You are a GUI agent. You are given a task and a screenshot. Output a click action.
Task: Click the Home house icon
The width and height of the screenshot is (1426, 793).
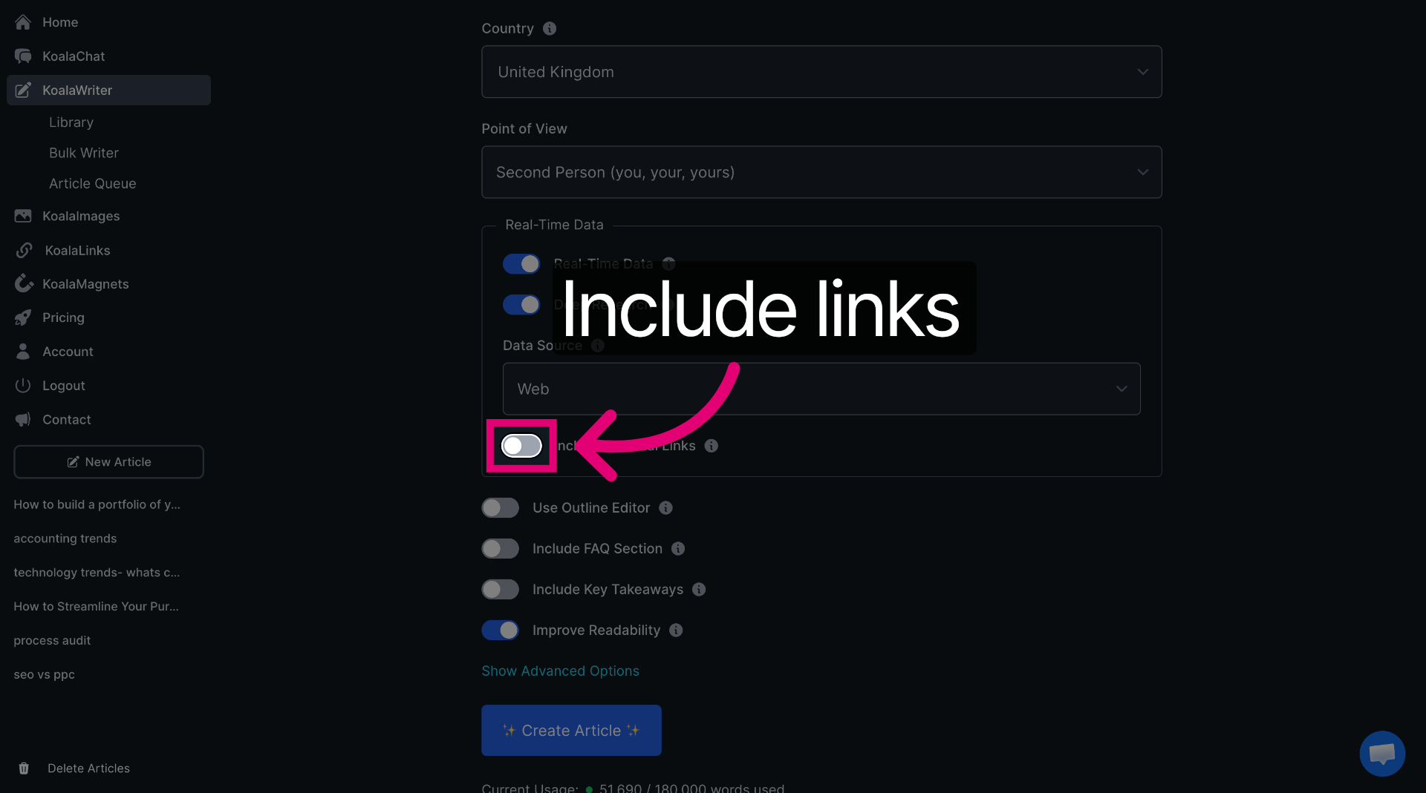pos(23,22)
